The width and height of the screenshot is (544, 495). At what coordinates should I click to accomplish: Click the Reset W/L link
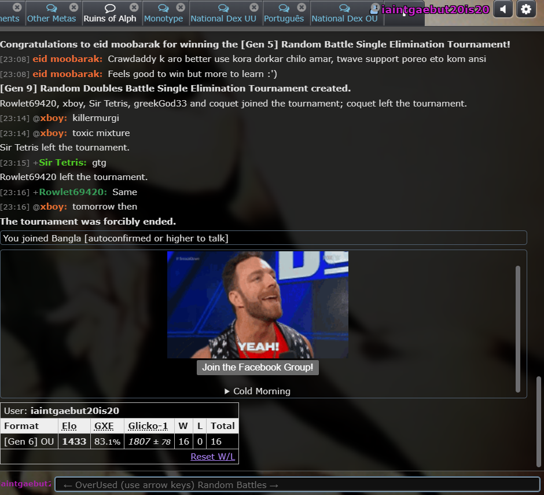212,456
